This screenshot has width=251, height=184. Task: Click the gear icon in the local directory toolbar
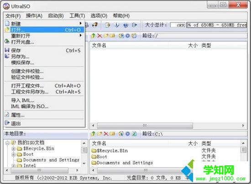(128, 134)
